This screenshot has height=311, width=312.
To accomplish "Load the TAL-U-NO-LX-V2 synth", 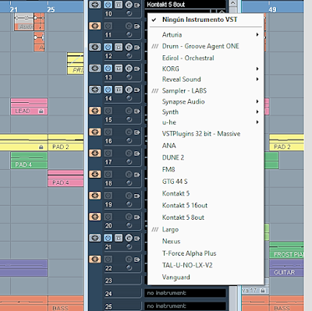I will pos(187,265).
